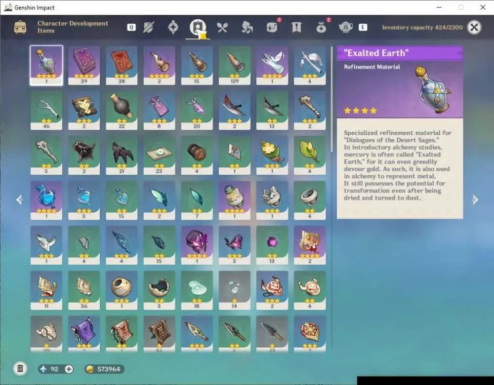Open the Artifacts inventory tab
494x385 pixels.
(x=173, y=27)
